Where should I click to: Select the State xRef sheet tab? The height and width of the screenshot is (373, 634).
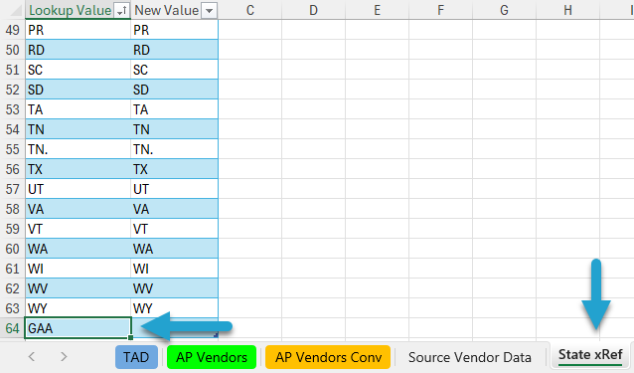(x=590, y=355)
